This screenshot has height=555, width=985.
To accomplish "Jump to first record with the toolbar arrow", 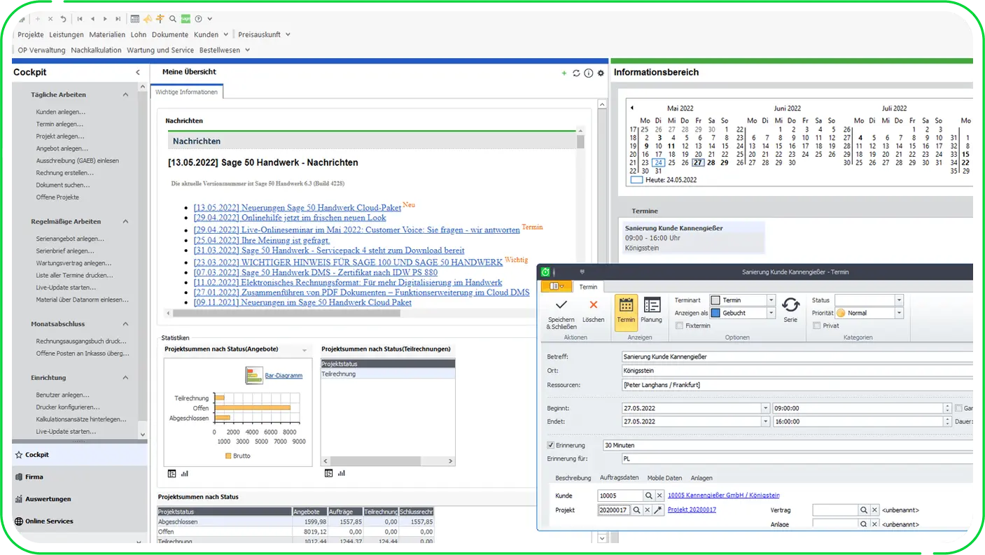I will [x=80, y=19].
